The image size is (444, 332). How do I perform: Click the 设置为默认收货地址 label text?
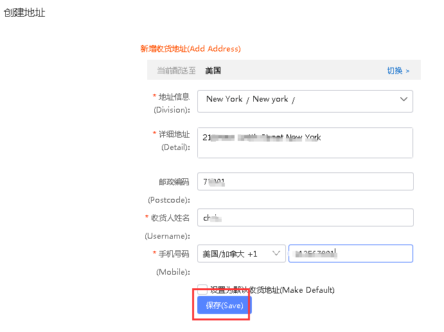[272, 290]
